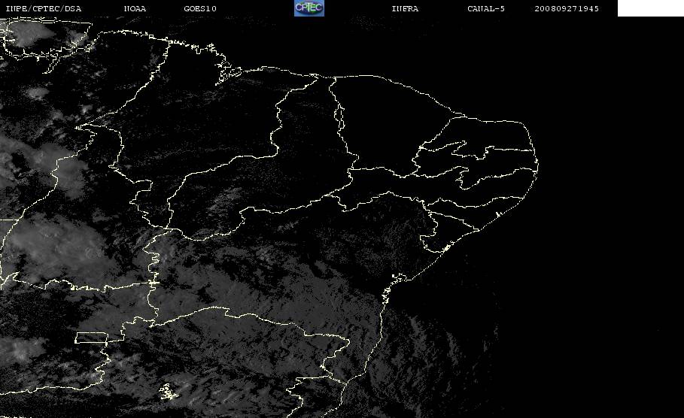This screenshot has height=418, width=684.
Task: Select the CANAL-5 channel label
Action: [x=486, y=8]
